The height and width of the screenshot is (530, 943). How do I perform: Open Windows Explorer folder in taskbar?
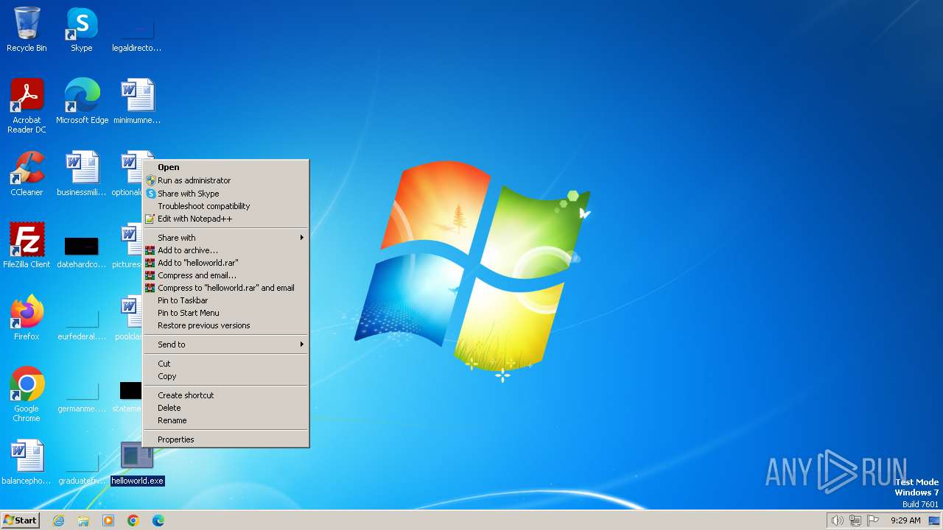click(x=83, y=520)
